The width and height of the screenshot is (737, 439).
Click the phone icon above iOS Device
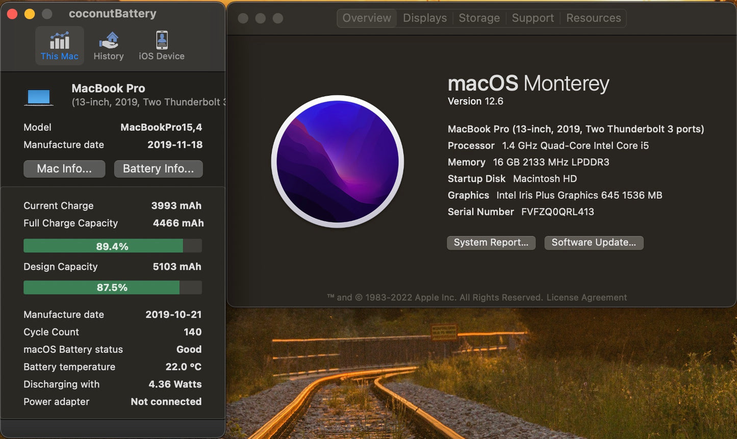(161, 39)
